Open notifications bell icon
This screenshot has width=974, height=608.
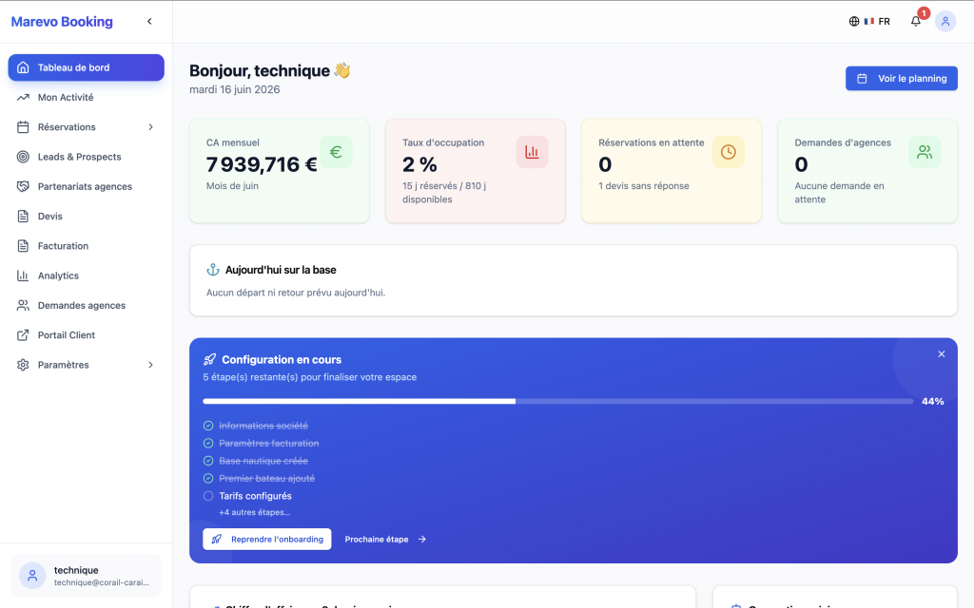pos(916,21)
